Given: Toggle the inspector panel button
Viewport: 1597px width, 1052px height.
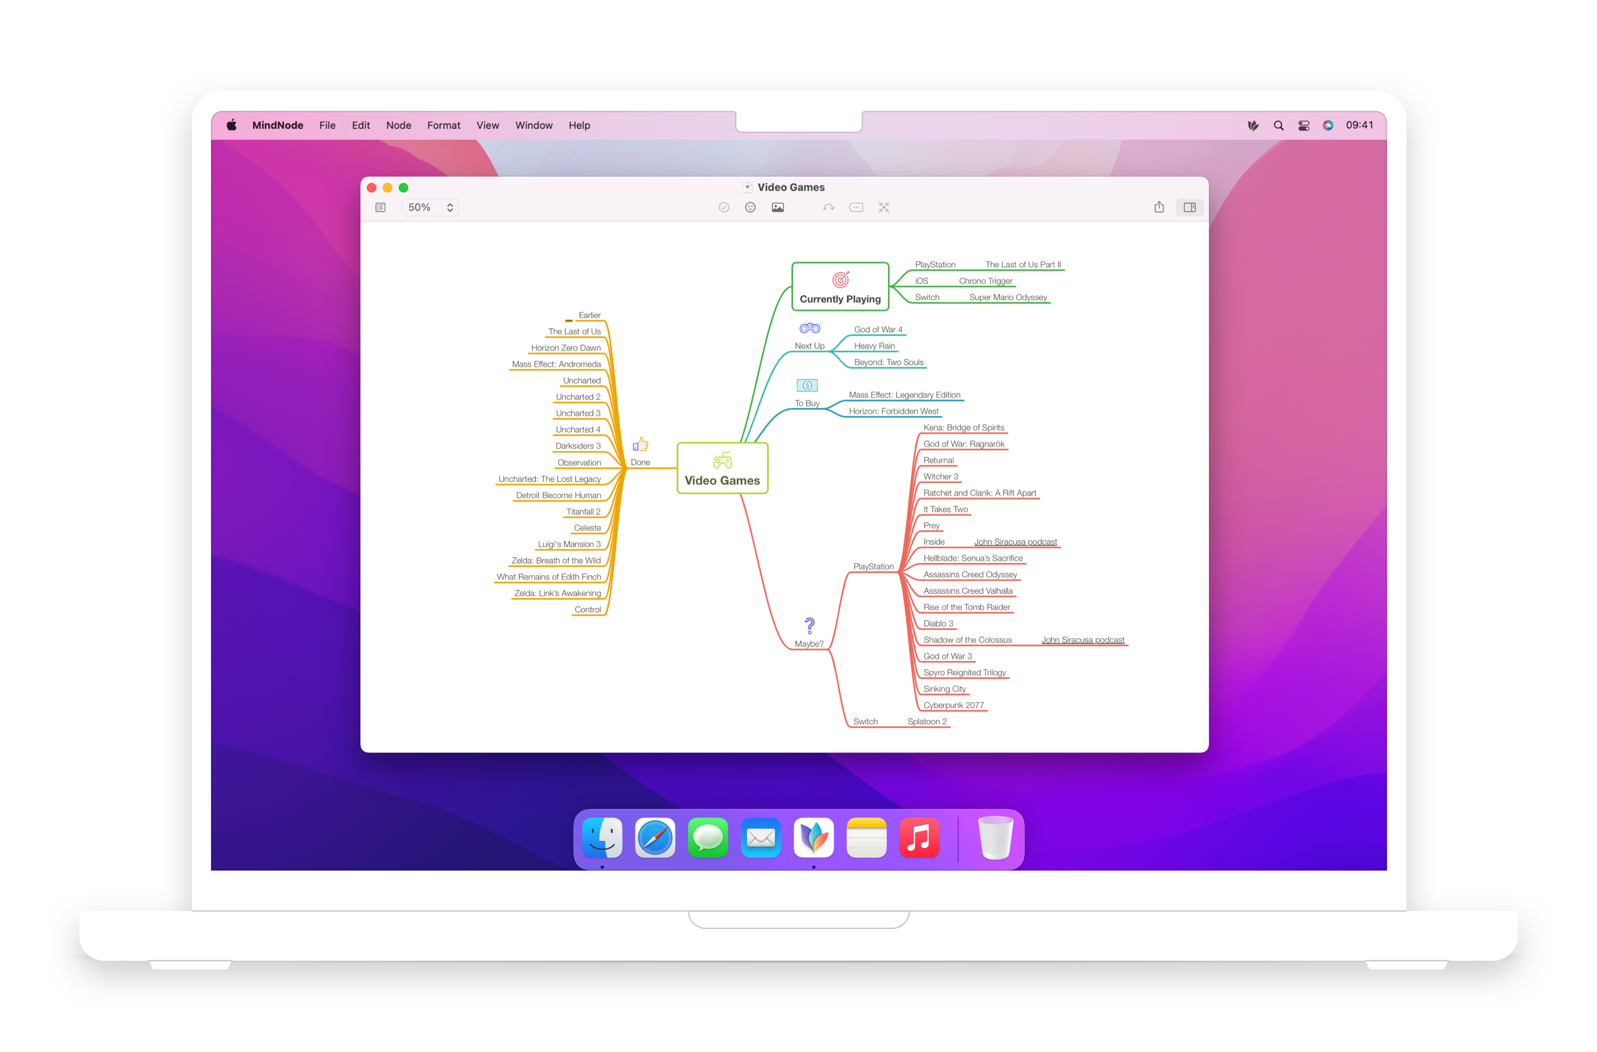Looking at the screenshot, I should [x=1190, y=207].
